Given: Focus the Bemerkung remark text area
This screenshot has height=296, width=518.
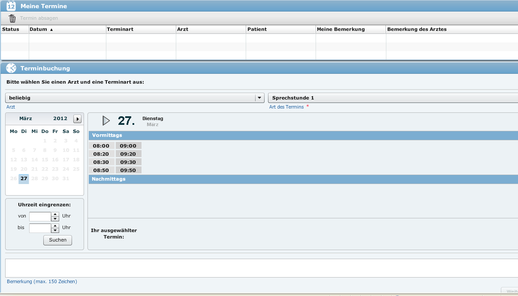Looking at the screenshot, I should point(262,268).
